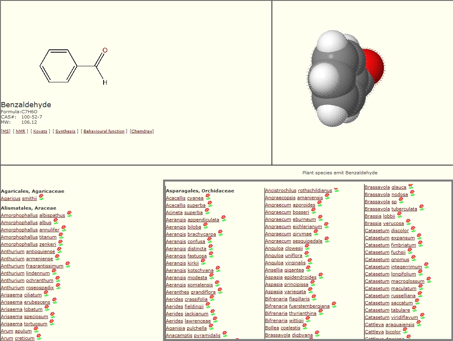Click flower icon beside Cattleya bicolor
This screenshot has height=341, width=453.
[x=405, y=330]
